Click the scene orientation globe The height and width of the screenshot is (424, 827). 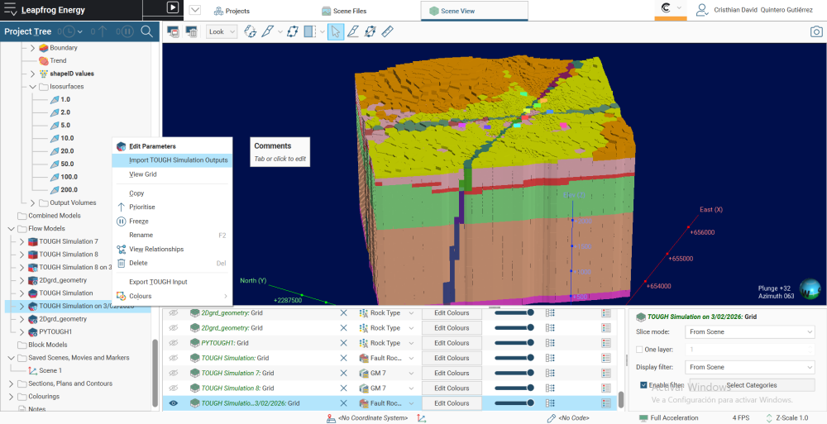[x=810, y=289]
